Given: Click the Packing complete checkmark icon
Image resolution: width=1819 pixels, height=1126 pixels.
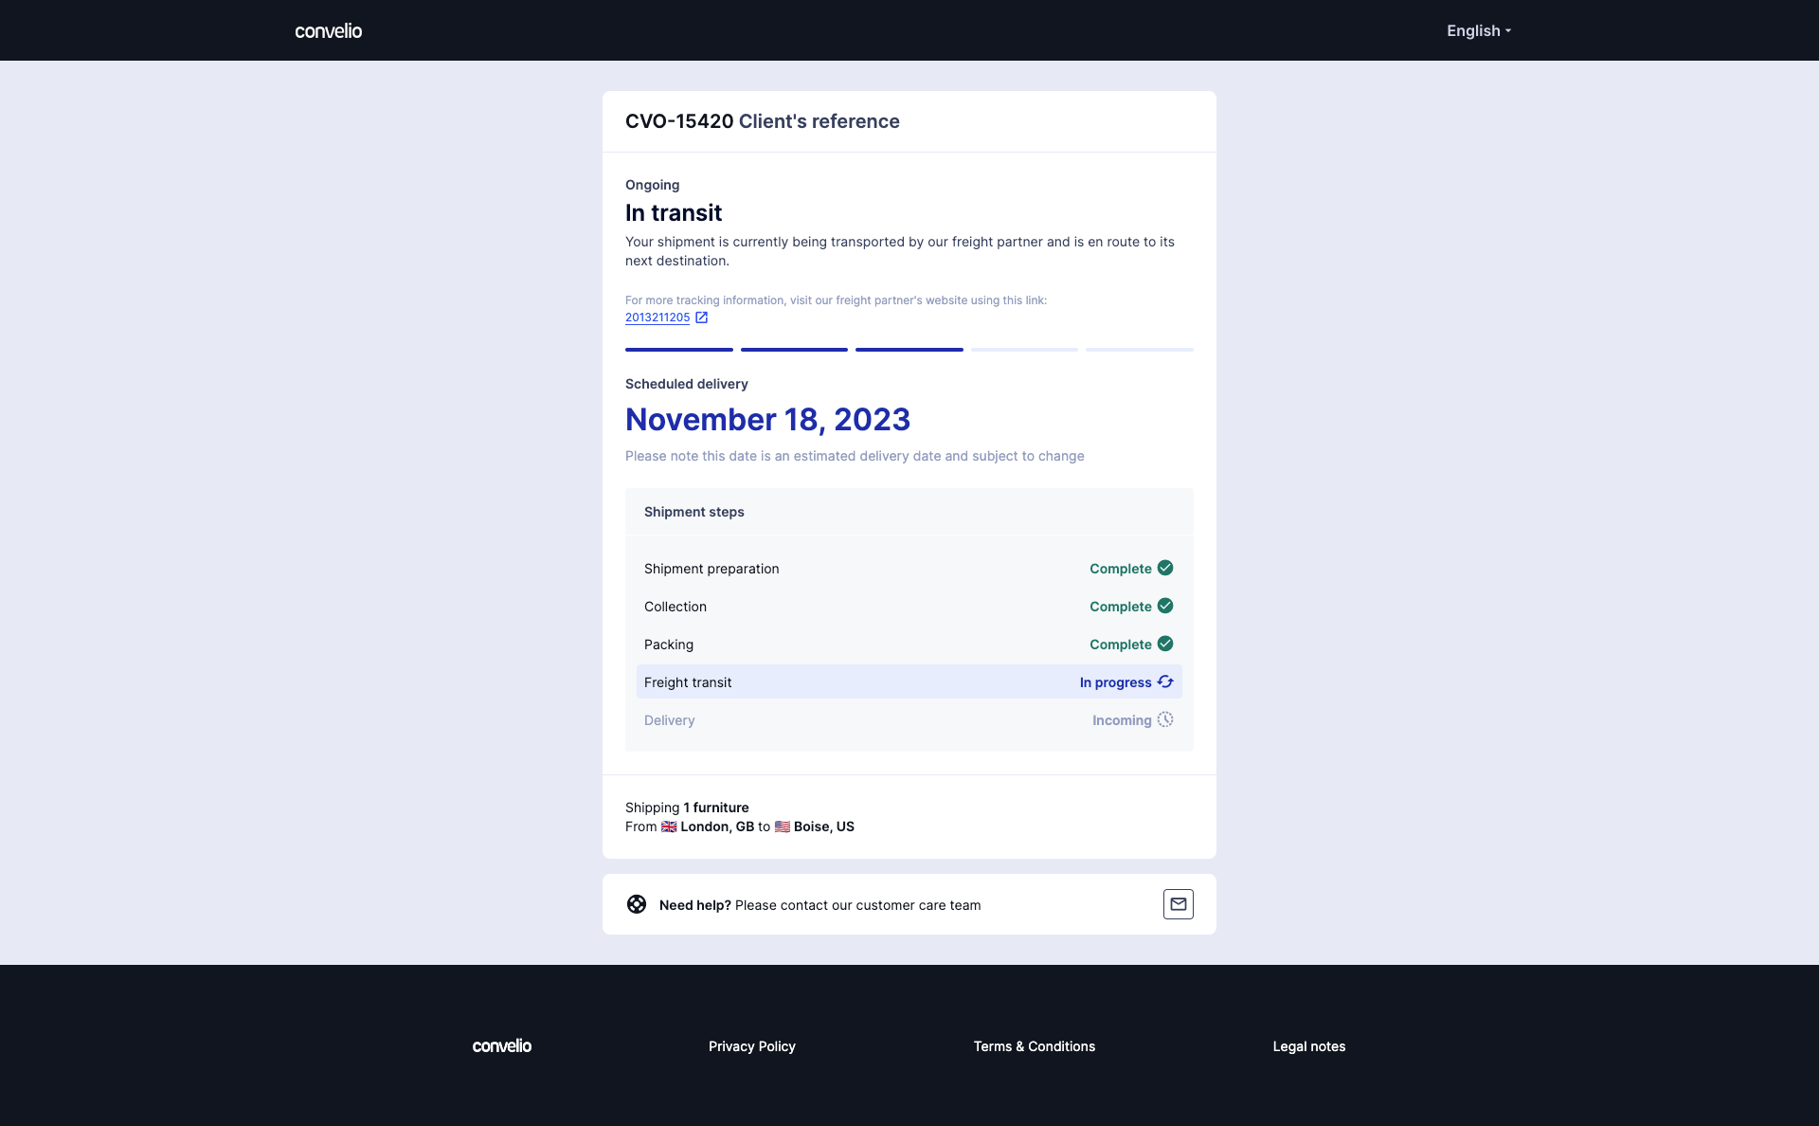Looking at the screenshot, I should pyautogui.click(x=1165, y=644).
